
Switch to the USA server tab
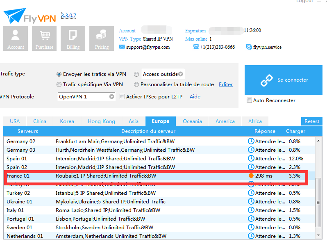tap(15, 121)
